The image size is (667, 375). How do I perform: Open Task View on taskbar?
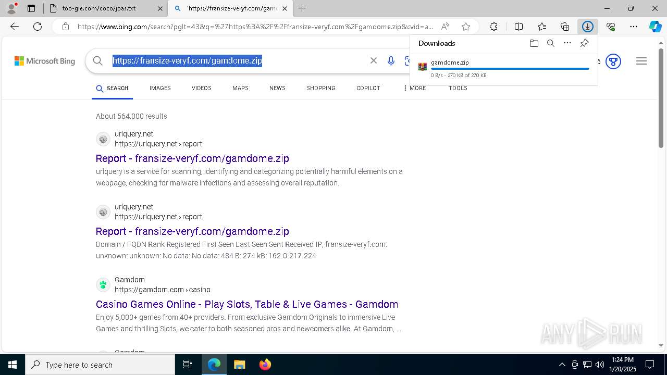coord(188,365)
